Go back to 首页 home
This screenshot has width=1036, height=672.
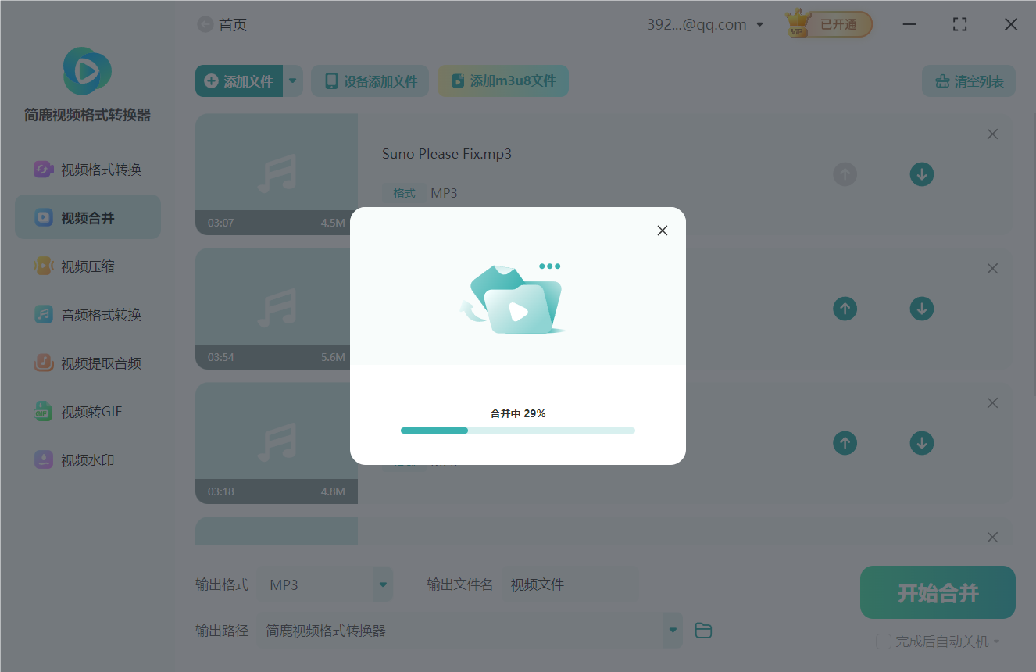coord(222,25)
